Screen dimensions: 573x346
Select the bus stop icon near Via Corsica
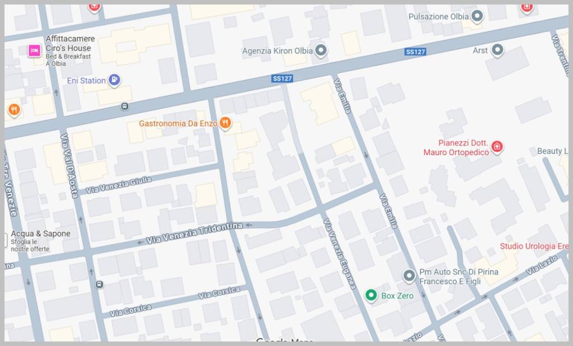tap(99, 285)
